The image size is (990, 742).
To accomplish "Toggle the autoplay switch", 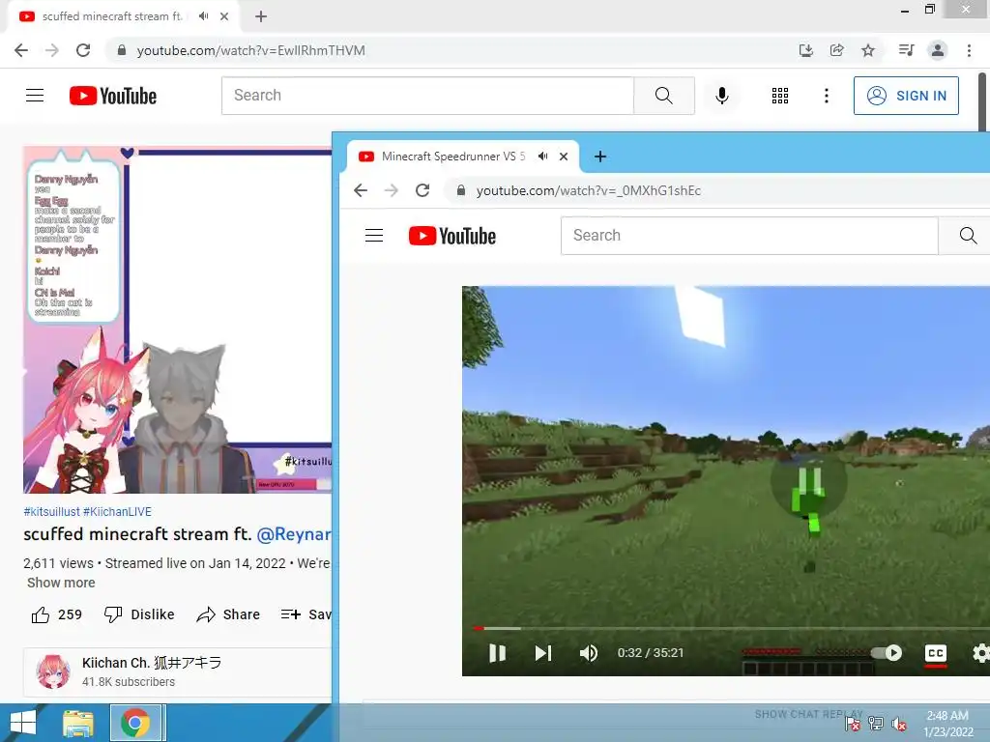I will 886,653.
